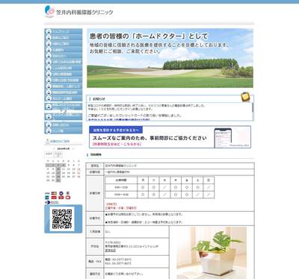Select date 31 in the calendar
The width and height of the screenshot is (299, 279).
[58, 181]
